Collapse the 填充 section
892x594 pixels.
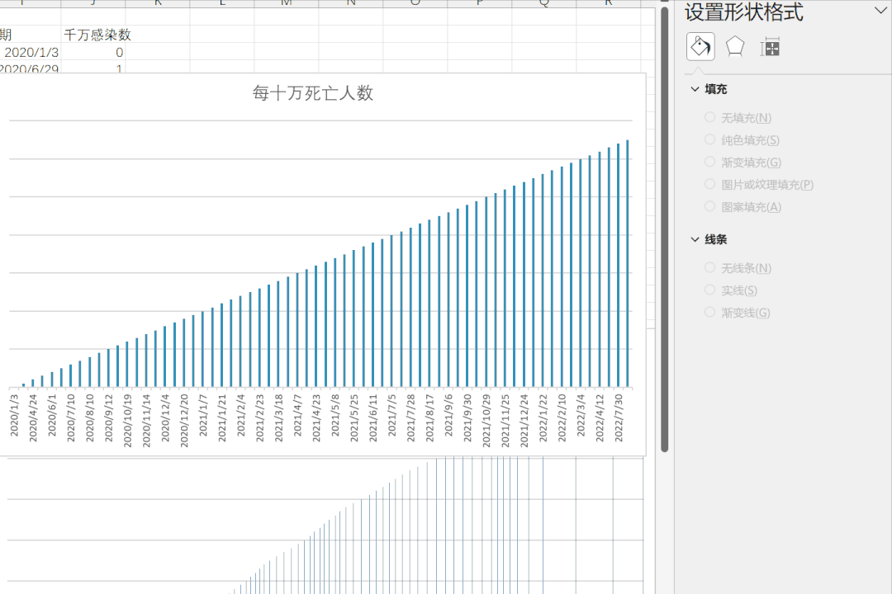(695, 89)
